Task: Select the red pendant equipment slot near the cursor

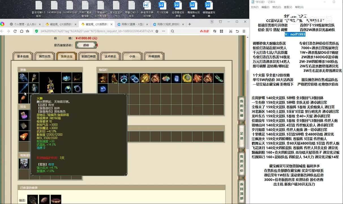Action: (23, 98)
